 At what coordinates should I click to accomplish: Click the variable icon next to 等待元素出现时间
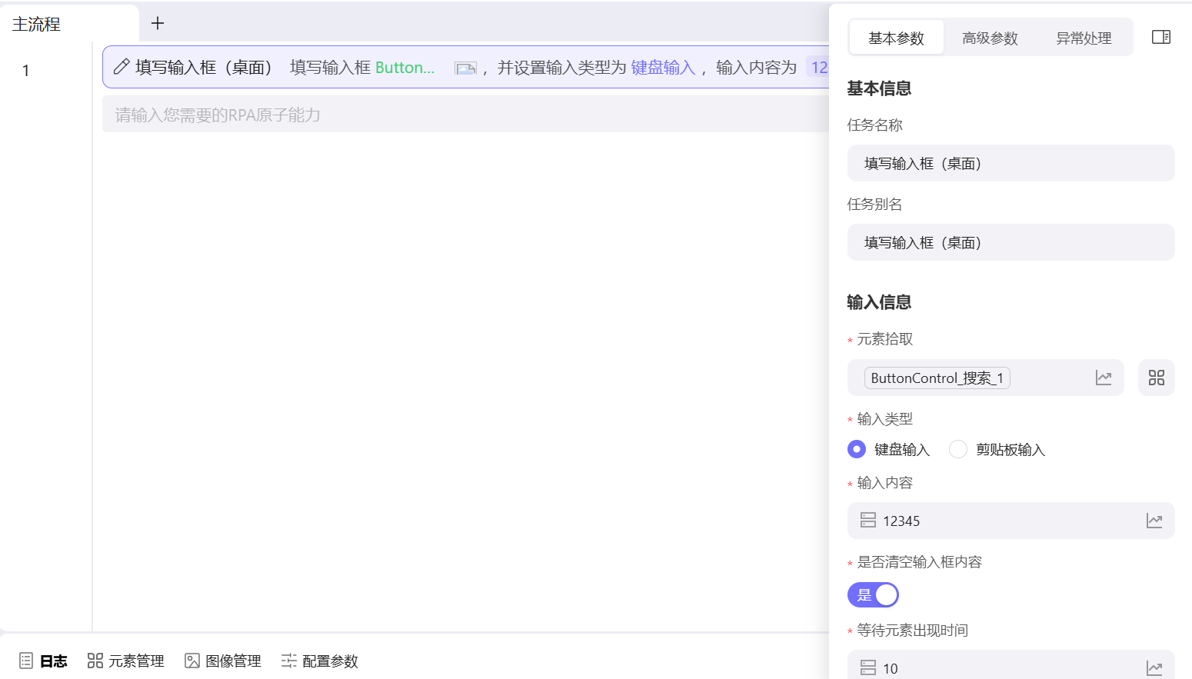(1154, 667)
